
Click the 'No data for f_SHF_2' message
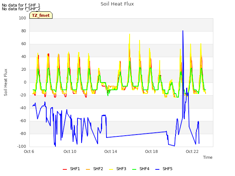21,9
